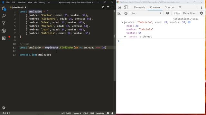Open jsfunctions.js:13 source link
Image resolution: width=206 pixels, height=115 pixels.
[186, 19]
